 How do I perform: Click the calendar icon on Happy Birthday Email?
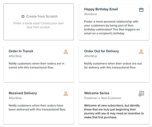[x=141, y=10]
